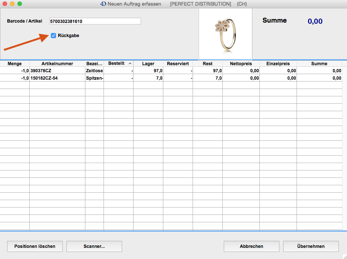Uncheck the Rückgabe checkbox
347x259 pixels.
(54, 36)
